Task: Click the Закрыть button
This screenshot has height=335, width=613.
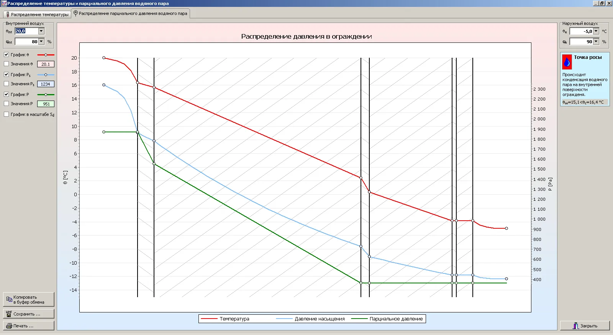Action: (x=585, y=326)
